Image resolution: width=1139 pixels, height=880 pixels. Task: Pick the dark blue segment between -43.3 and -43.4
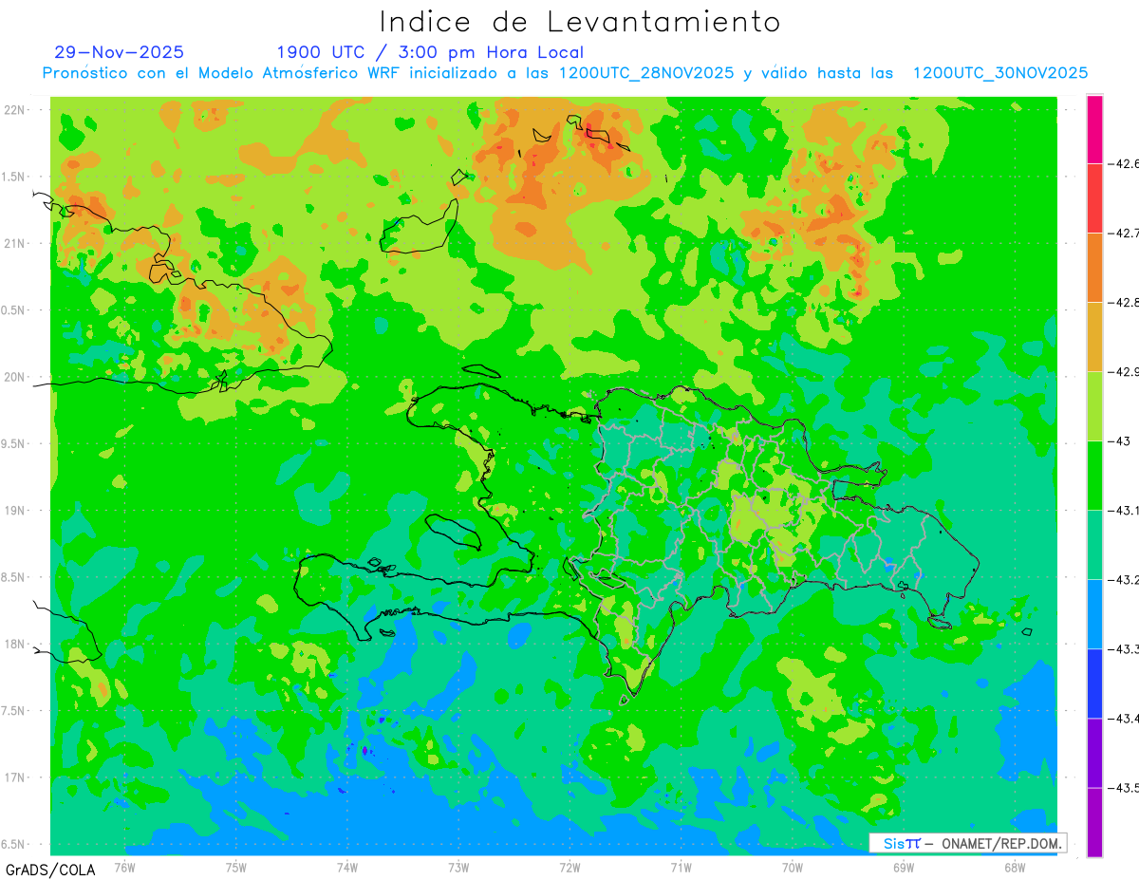point(1094,683)
